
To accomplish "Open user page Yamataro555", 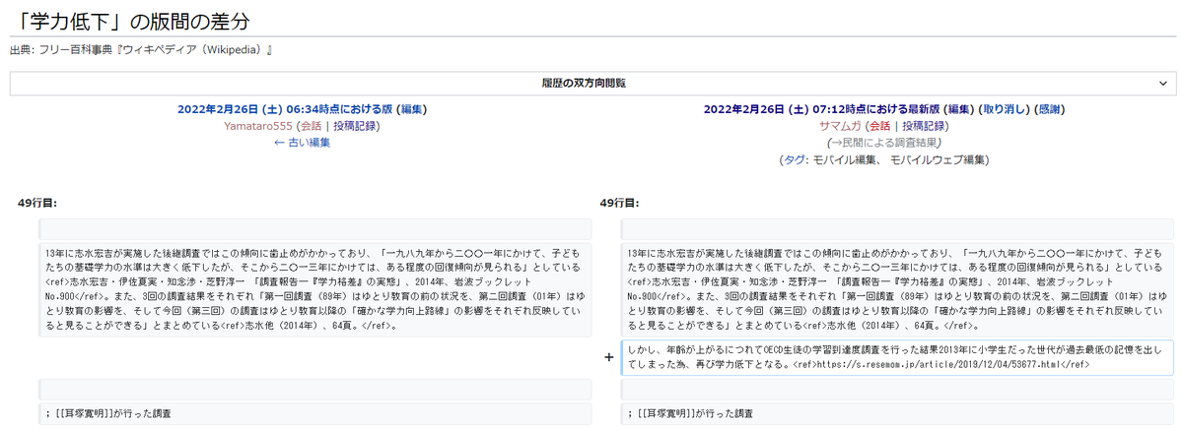I will (x=259, y=126).
